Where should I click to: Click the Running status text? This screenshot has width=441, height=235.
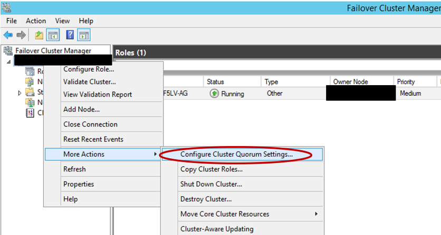pos(233,94)
